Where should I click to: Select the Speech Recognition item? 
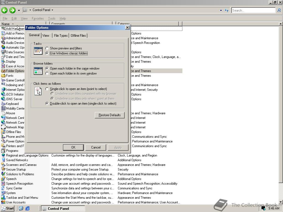20,184
